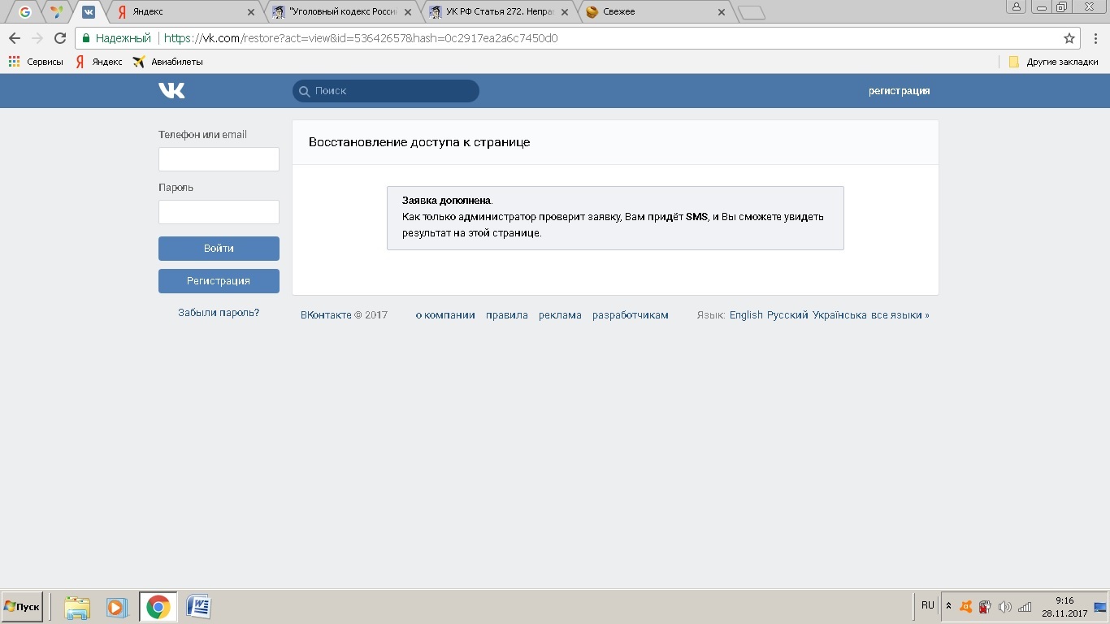Screen dimensions: 1110x624
Task: Open ВКонтакте footer link
Action: click(326, 315)
